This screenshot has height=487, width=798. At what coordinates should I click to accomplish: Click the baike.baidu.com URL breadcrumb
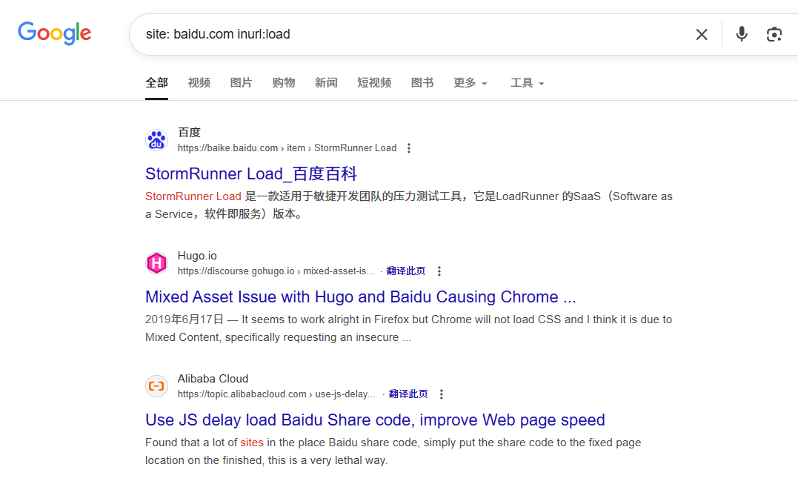pos(287,148)
